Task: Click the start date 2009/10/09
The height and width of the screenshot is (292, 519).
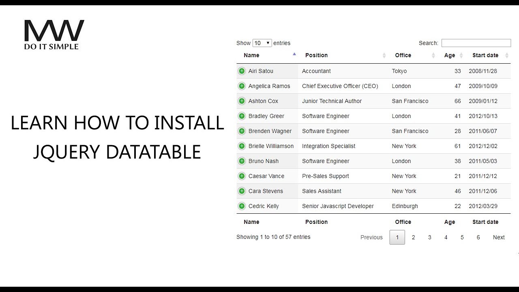Action: coord(483,86)
